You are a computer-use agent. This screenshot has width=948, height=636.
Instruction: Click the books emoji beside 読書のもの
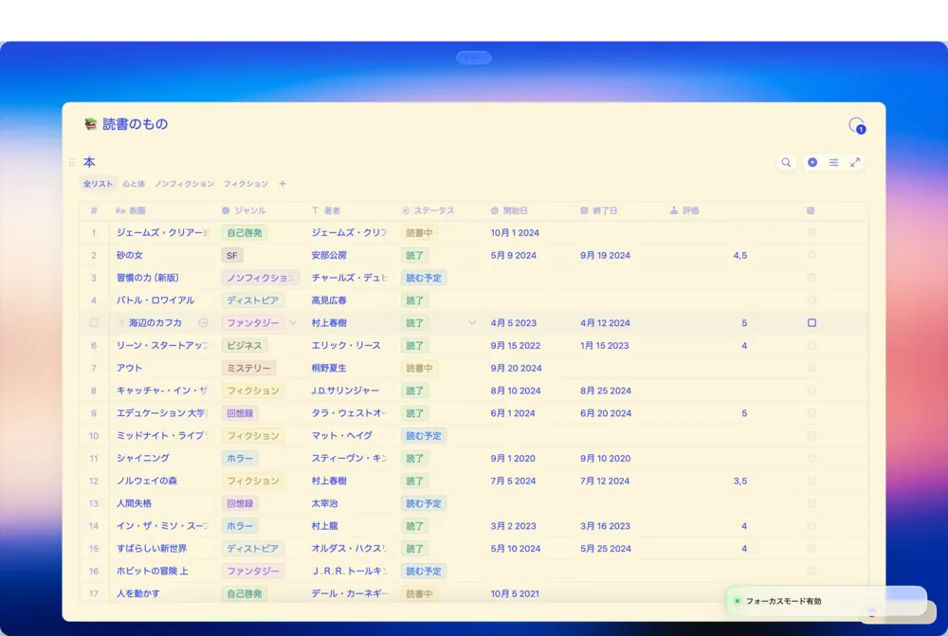pyautogui.click(x=91, y=124)
